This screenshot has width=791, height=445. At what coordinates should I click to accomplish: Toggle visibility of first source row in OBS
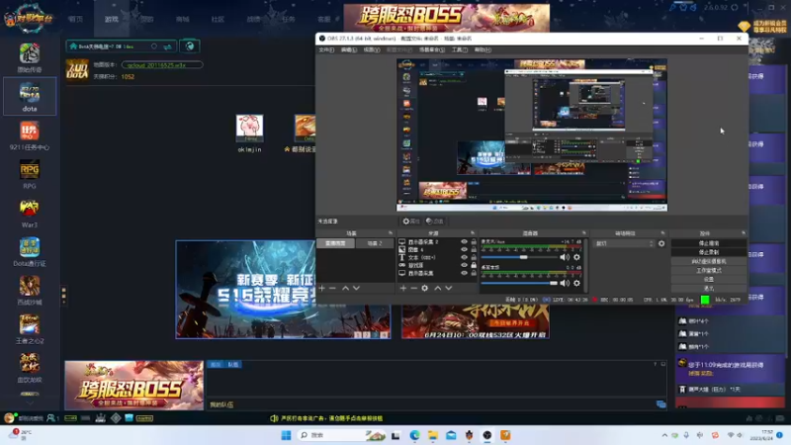click(x=464, y=242)
